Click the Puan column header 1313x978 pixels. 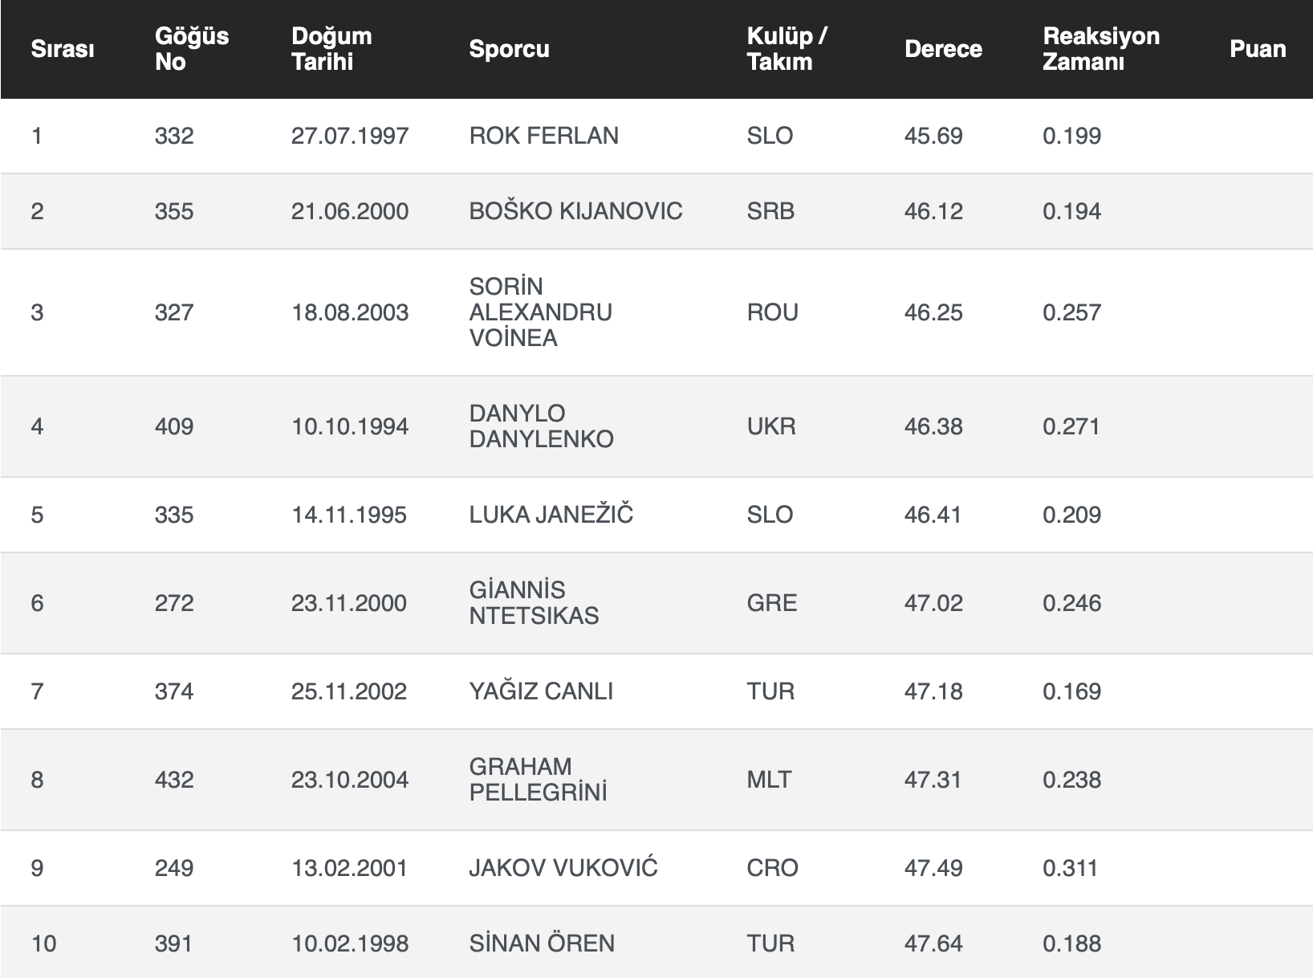pyautogui.click(x=1257, y=49)
